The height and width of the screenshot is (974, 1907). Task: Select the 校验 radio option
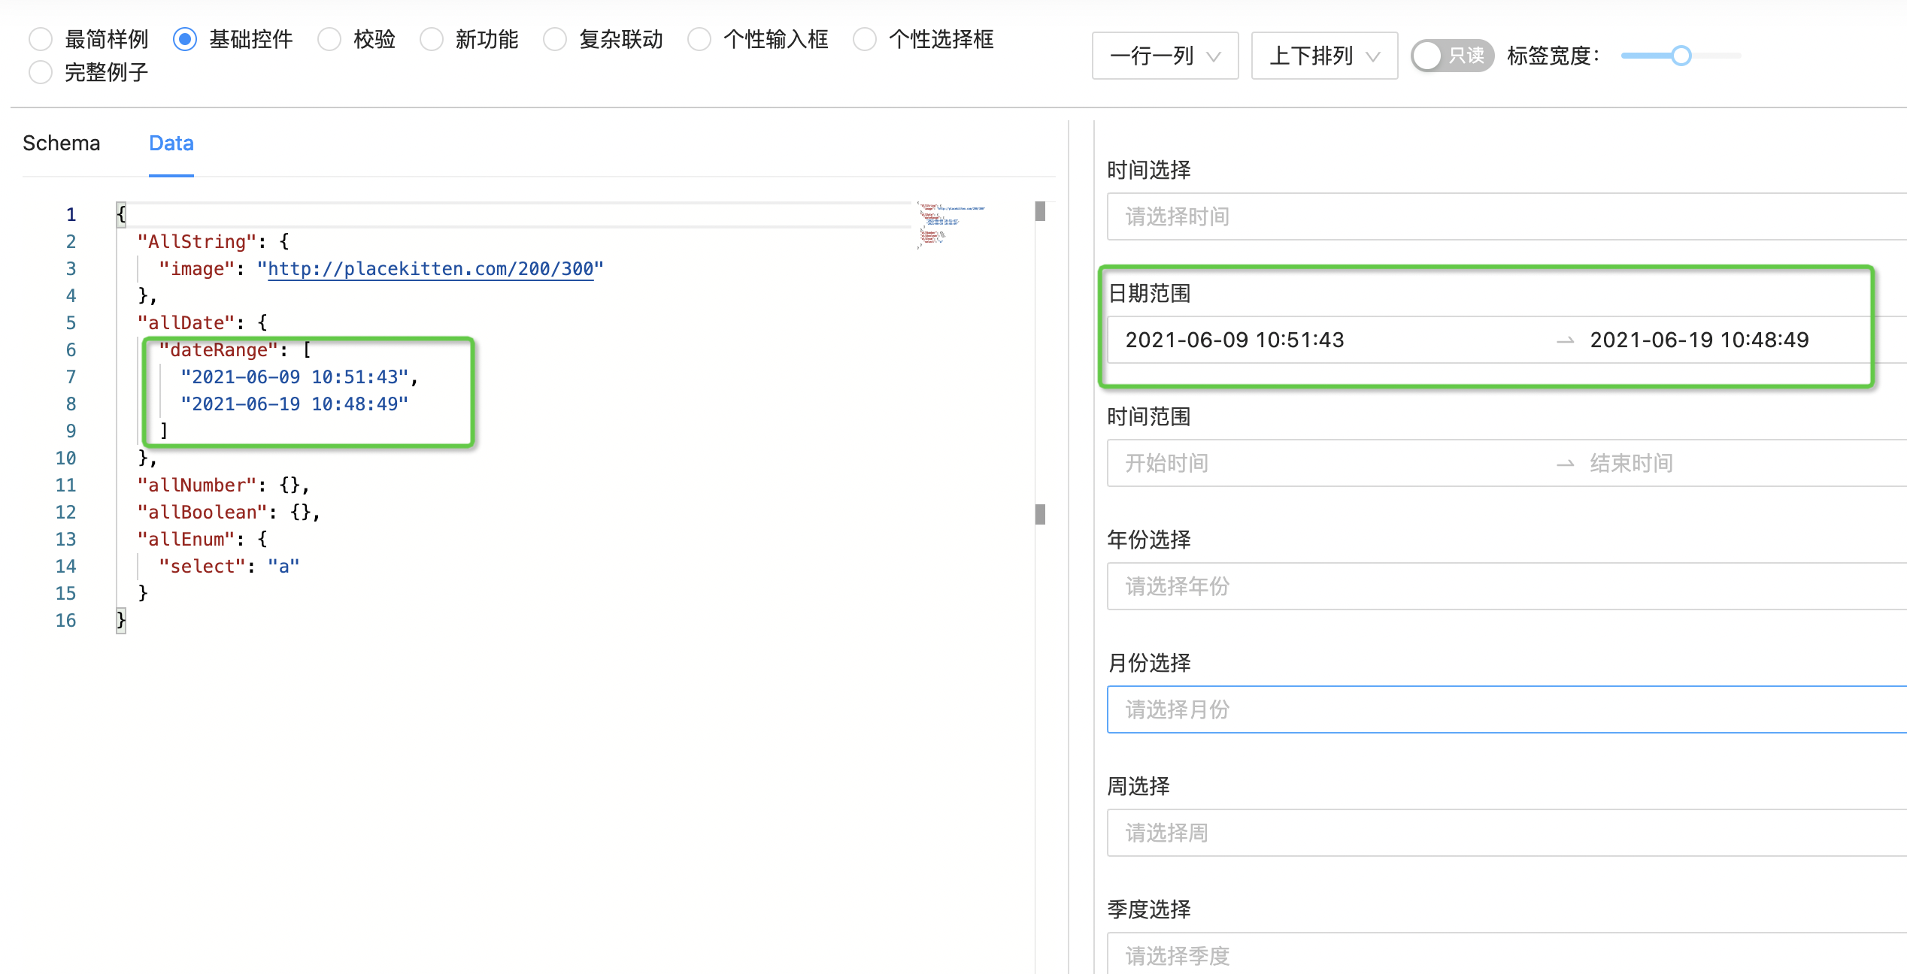click(x=329, y=38)
